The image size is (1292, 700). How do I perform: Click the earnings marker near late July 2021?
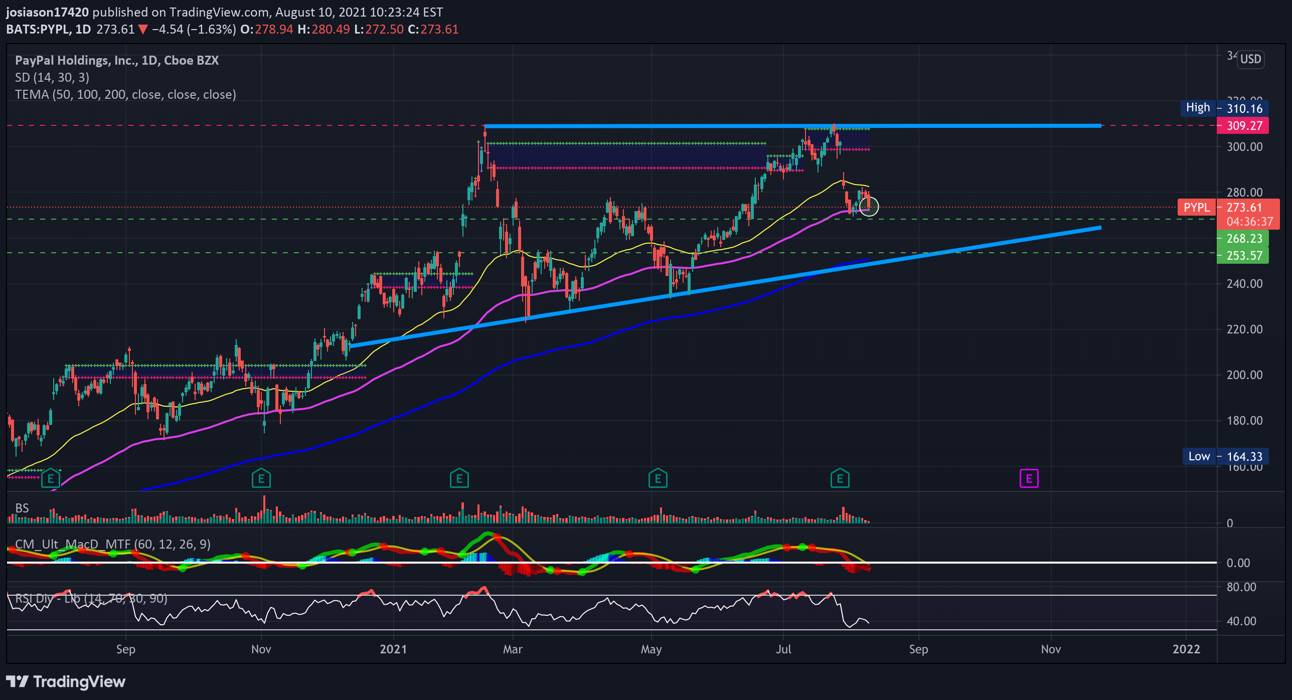pos(840,478)
